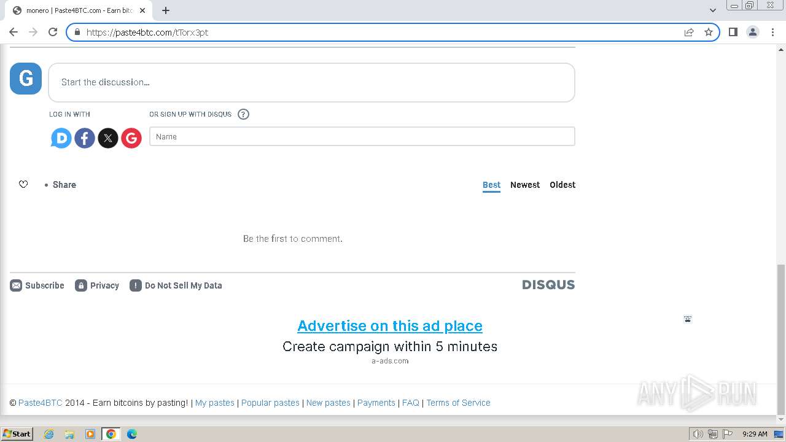
Task: Open the a-ads.com link
Action: click(390, 361)
